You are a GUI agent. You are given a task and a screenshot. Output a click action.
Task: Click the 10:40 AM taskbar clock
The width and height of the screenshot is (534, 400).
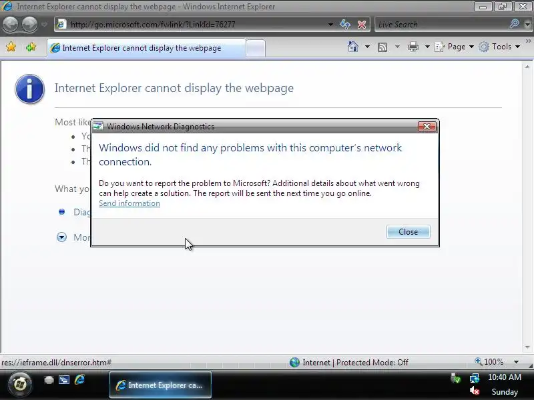pos(505,377)
